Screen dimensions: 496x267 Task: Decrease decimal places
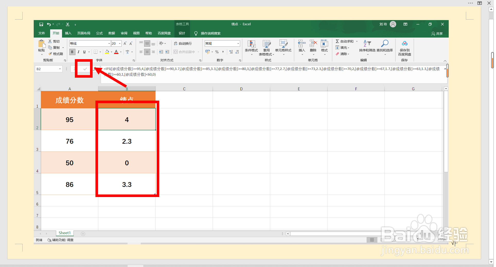(x=237, y=52)
